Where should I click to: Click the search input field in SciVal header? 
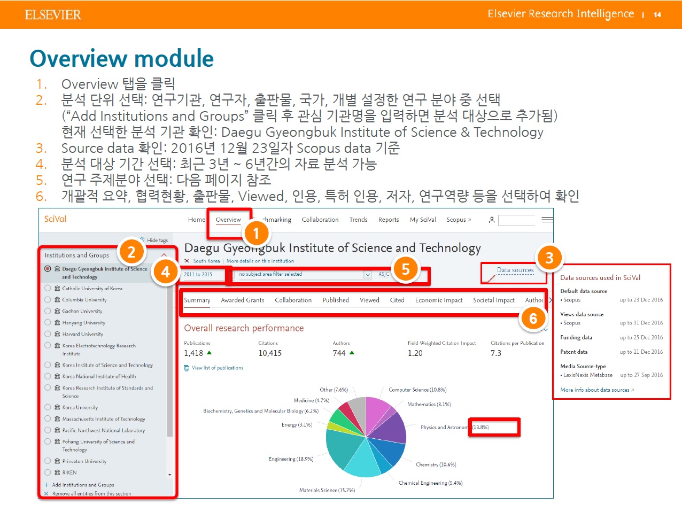[x=516, y=220]
